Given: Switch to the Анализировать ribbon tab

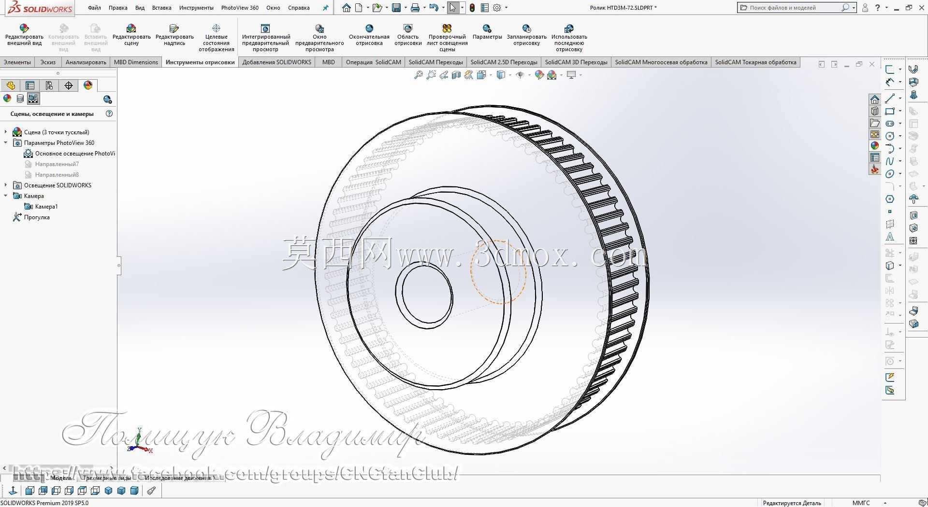Looking at the screenshot, I should 86,62.
